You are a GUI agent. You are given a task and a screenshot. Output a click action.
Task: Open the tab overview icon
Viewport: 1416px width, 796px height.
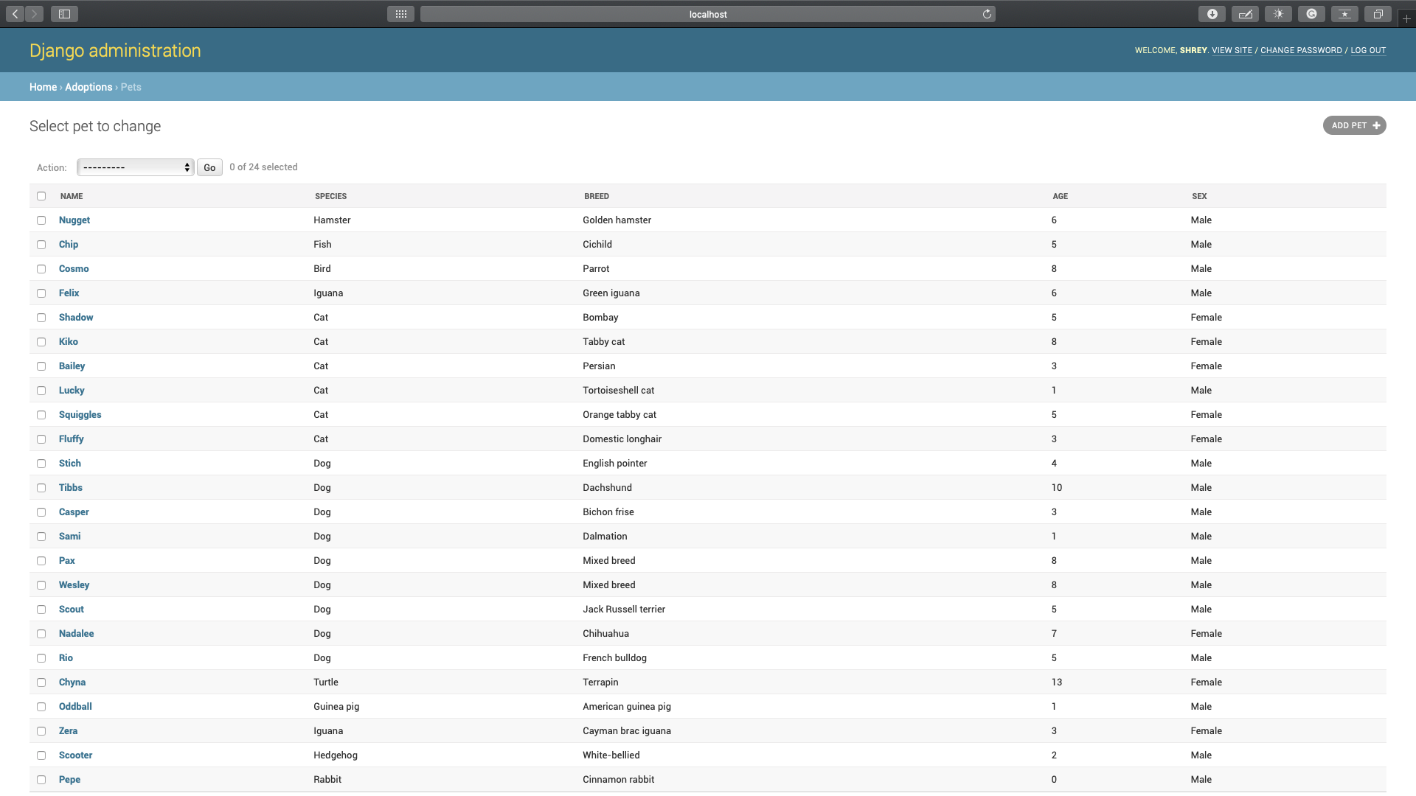tap(1378, 14)
